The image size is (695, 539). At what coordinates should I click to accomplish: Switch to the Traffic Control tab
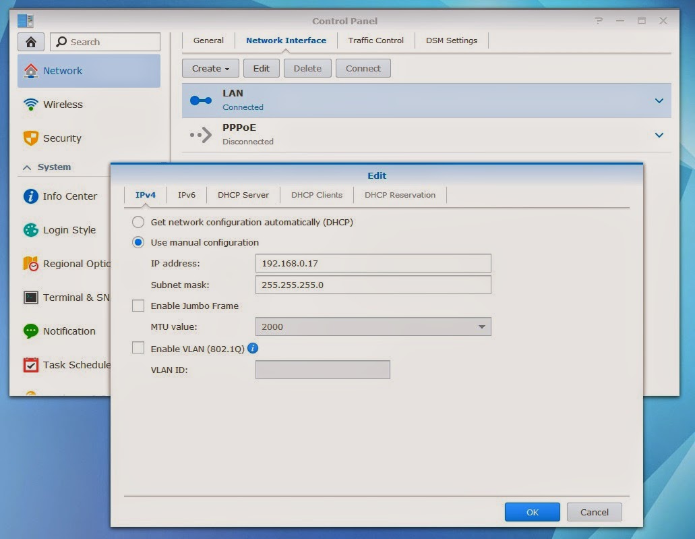[x=376, y=40]
